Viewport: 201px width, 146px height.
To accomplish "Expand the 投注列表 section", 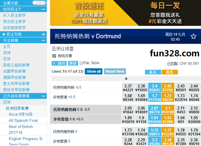I will click(43, 34).
